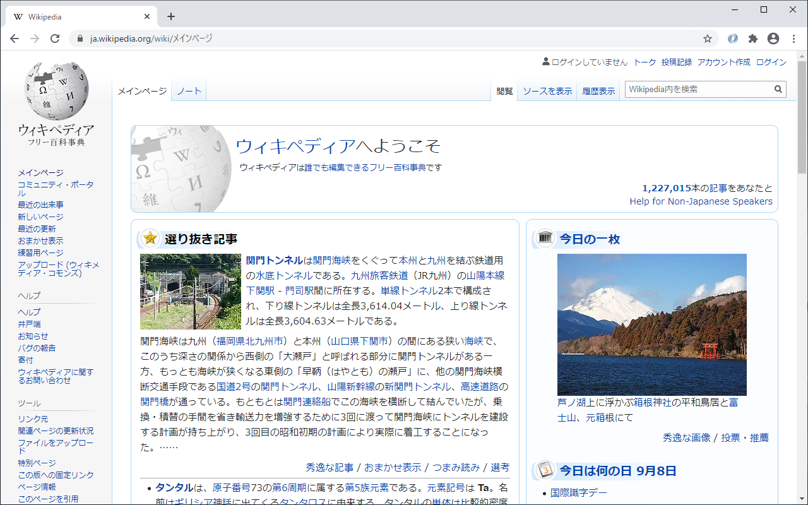This screenshot has width=808, height=505.
Task: Open 新しいページ in the sidebar
Action: (40, 217)
